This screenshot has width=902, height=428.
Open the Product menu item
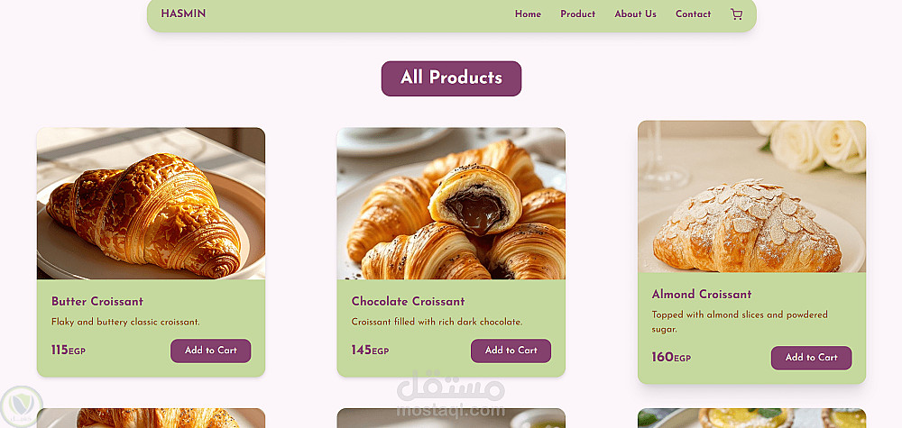(577, 14)
